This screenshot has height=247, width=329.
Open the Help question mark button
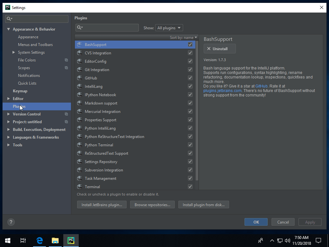11,222
